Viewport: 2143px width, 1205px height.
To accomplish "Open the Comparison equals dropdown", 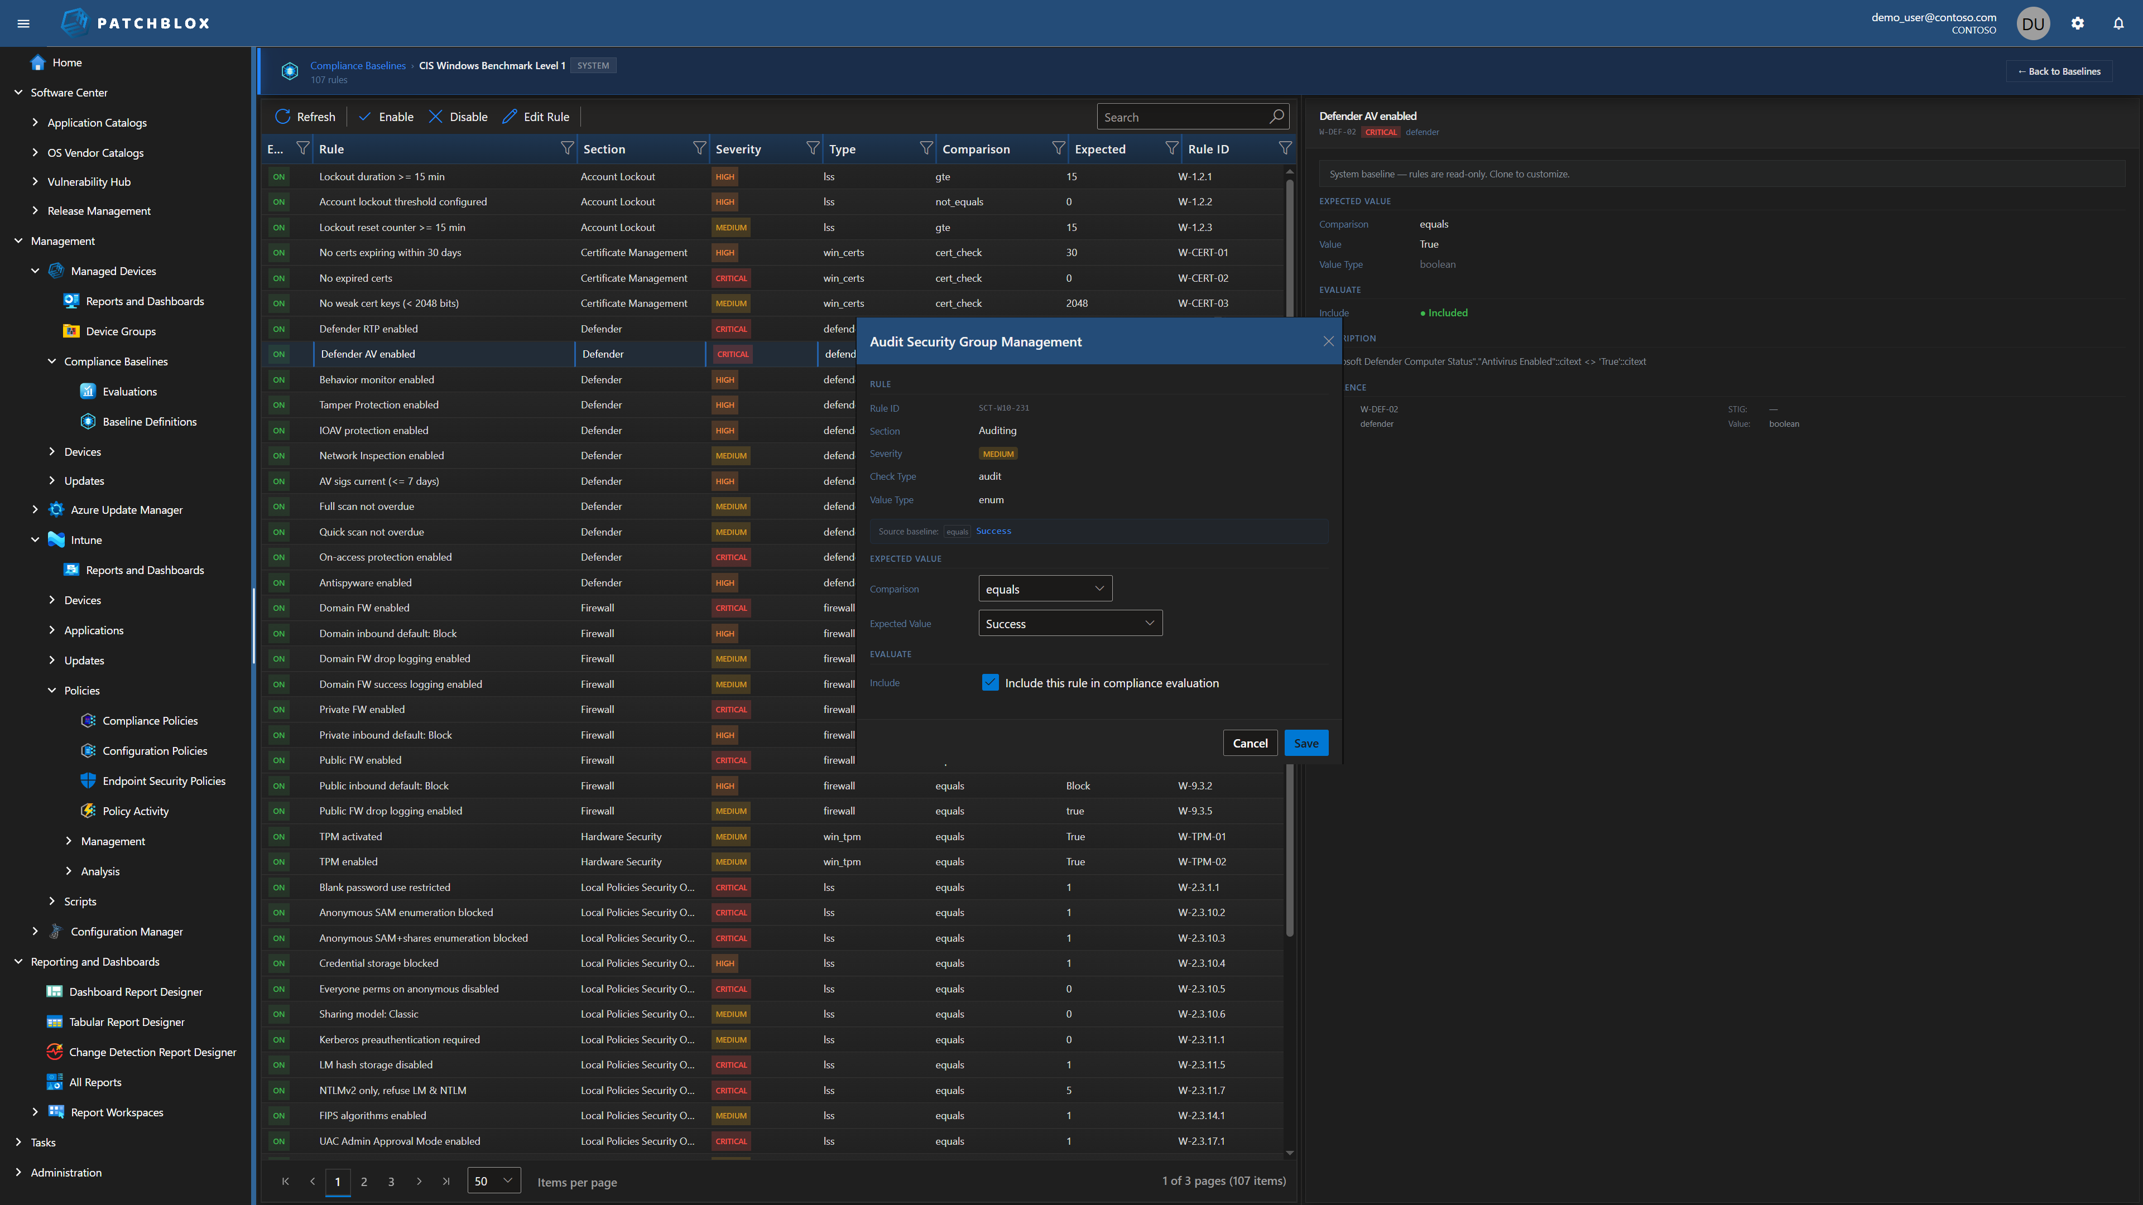I will point(1045,589).
